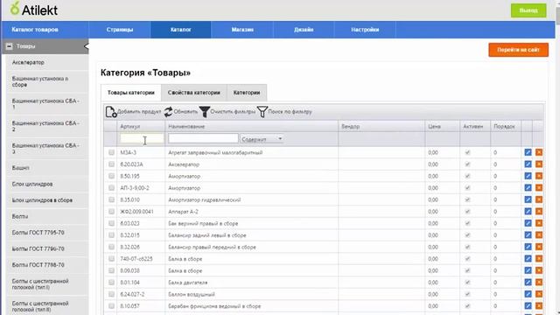Image resolution: width=560 pixels, height=315 pixels.
Task: Delete product Аппарат А-2
Action: [539, 212]
